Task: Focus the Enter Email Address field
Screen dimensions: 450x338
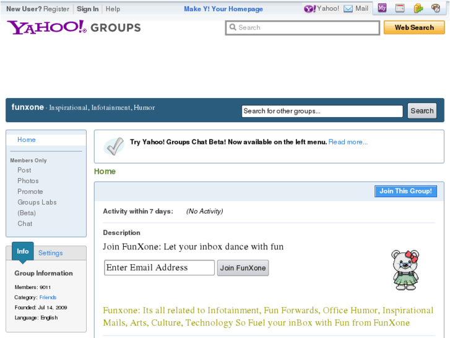Action: 159,267
